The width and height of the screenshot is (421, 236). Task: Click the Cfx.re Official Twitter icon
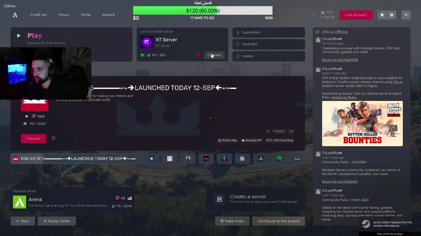coord(317,32)
